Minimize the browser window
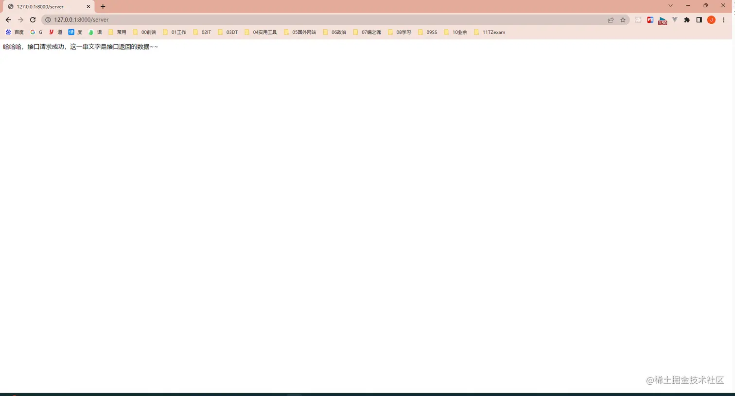This screenshot has width=735, height=396. point(688,5)
